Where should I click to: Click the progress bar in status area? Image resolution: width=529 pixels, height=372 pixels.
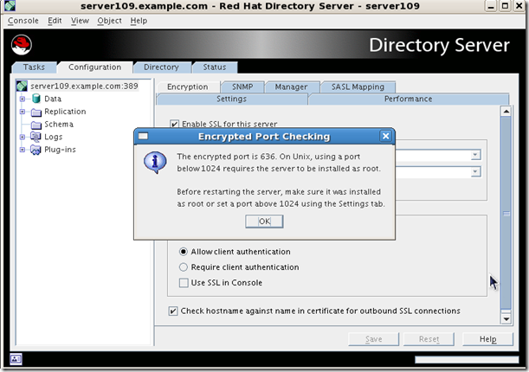point(467,360)
